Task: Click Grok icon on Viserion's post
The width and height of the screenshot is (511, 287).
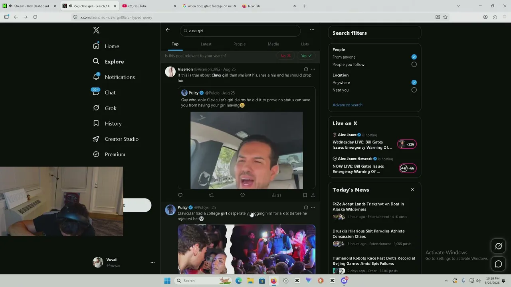Action: 306,69
